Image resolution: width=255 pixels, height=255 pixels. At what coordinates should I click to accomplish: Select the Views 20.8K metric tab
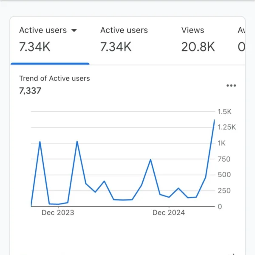[x=198, y=40]
